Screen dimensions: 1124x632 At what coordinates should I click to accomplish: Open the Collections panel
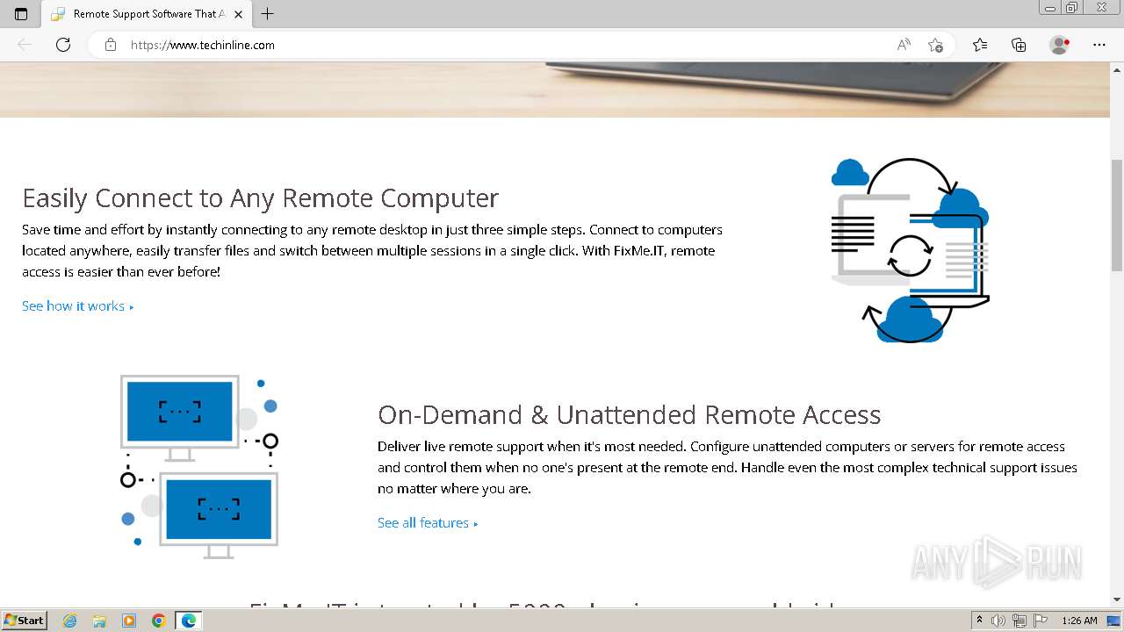tap(1019, 45)
